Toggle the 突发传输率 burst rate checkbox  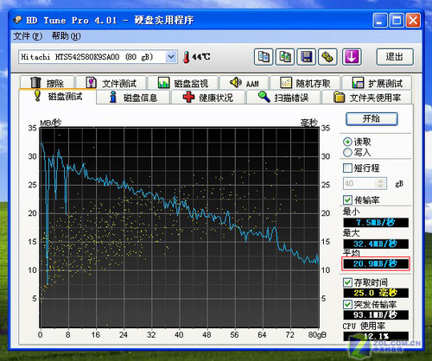click(347, 304)
